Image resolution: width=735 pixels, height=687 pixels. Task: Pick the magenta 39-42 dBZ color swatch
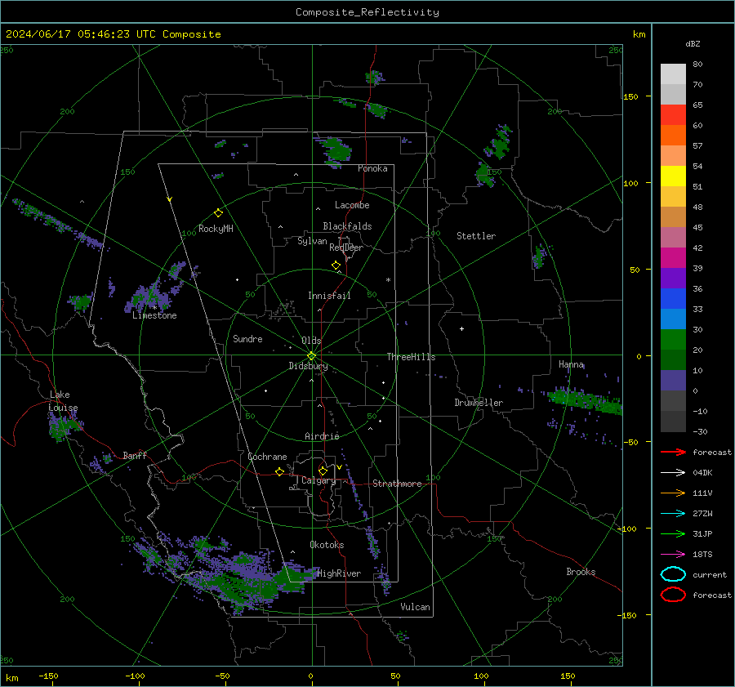point(673,258)
